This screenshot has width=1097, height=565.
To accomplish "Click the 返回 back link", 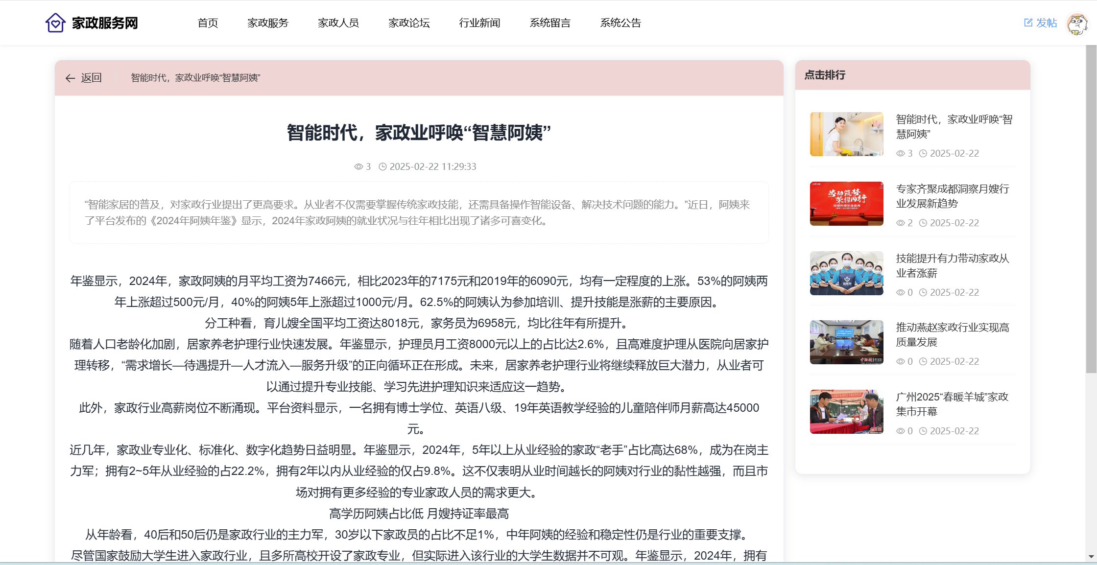I will 91,78.
